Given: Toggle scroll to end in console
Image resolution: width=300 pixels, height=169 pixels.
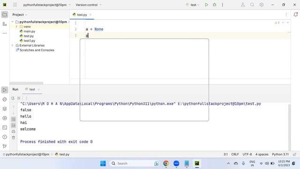Looking at the screenshot, I should (14, 125).
